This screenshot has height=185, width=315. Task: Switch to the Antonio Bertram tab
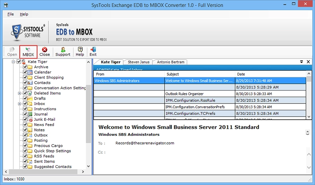(170, 62)
